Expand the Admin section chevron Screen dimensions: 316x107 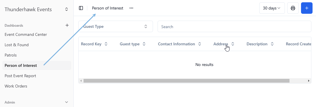point(67,102)
